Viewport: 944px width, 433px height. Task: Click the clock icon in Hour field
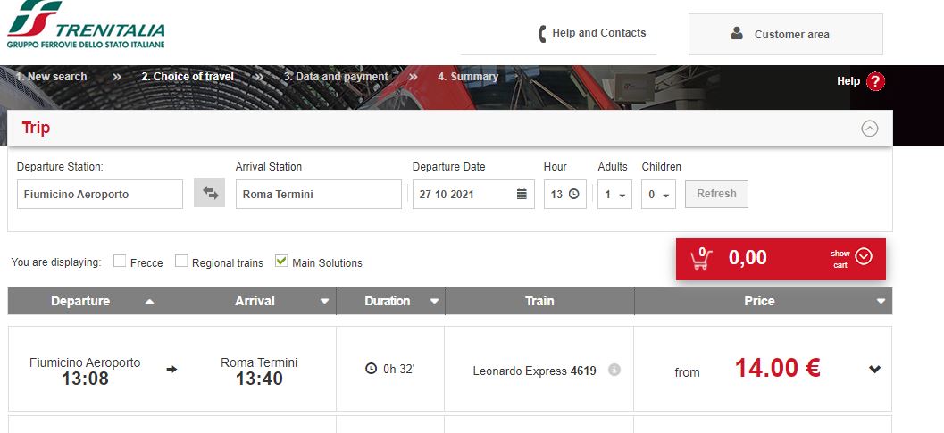click(573, 194)
